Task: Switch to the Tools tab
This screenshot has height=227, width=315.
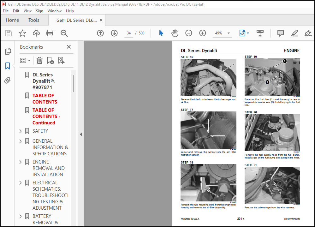Action: click(34, 20)
